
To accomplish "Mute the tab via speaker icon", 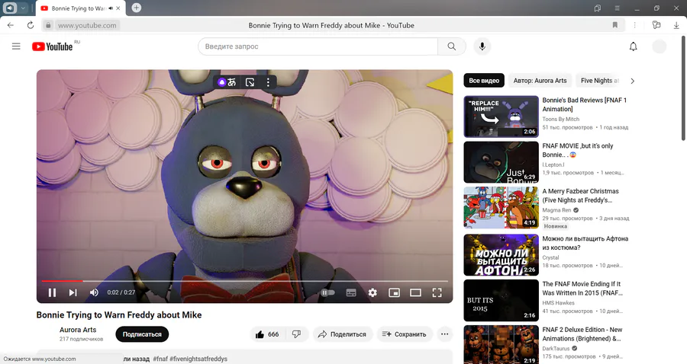I will point(111,8).
